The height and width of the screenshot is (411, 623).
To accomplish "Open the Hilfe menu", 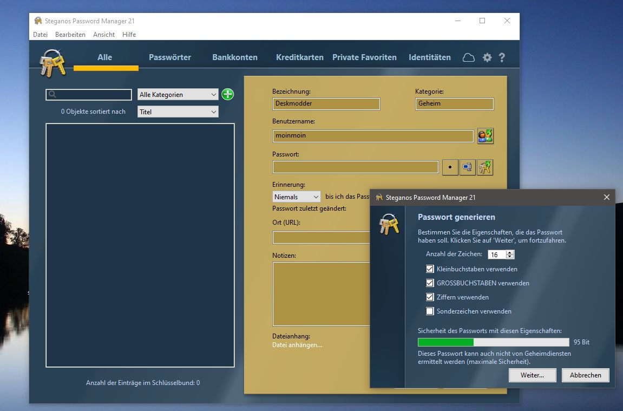I will click(129, 35).
